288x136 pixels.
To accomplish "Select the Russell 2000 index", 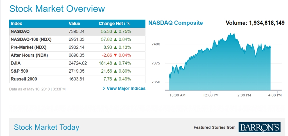I will coord(24,79).
